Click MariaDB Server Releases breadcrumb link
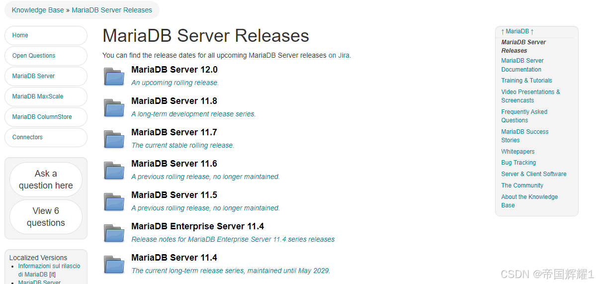Screen dimensions: 596x284 (112, 10)
